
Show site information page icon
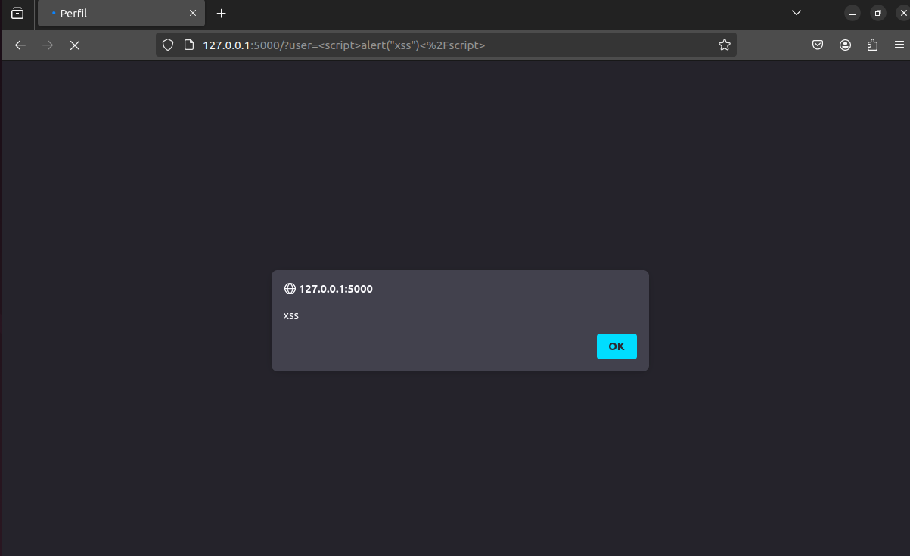(x=190, y=45)
